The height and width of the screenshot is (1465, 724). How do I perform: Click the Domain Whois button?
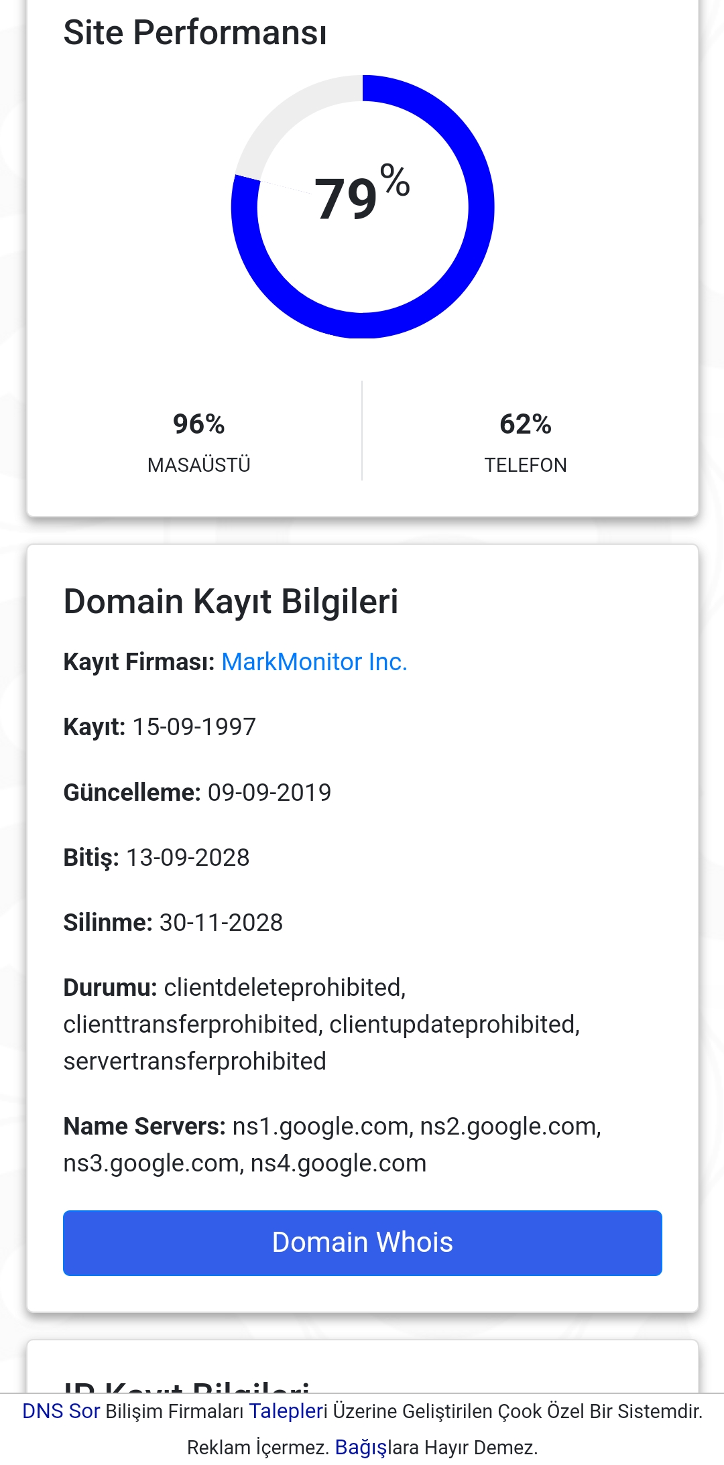[363, 1243]
